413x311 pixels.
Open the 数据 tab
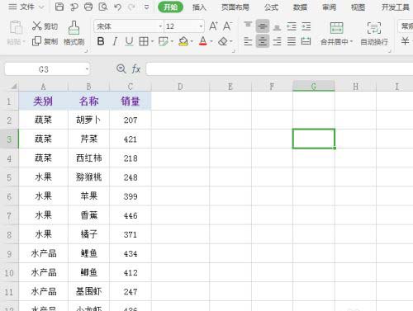[x=300, y=7]
